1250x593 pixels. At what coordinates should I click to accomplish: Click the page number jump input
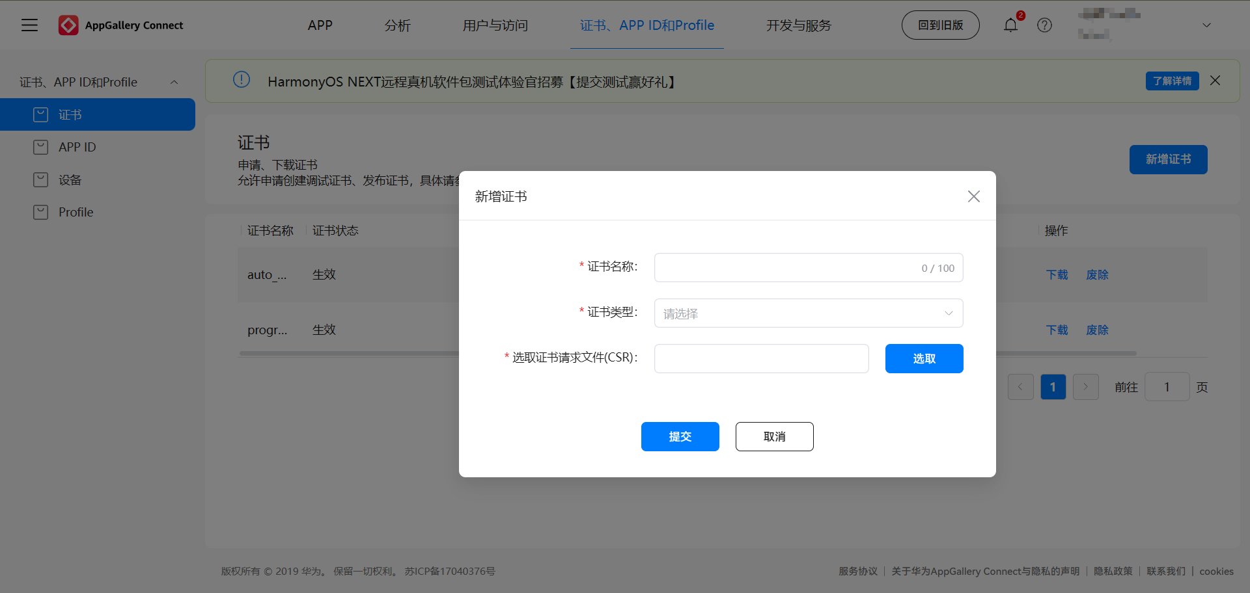coord(1167,387)
